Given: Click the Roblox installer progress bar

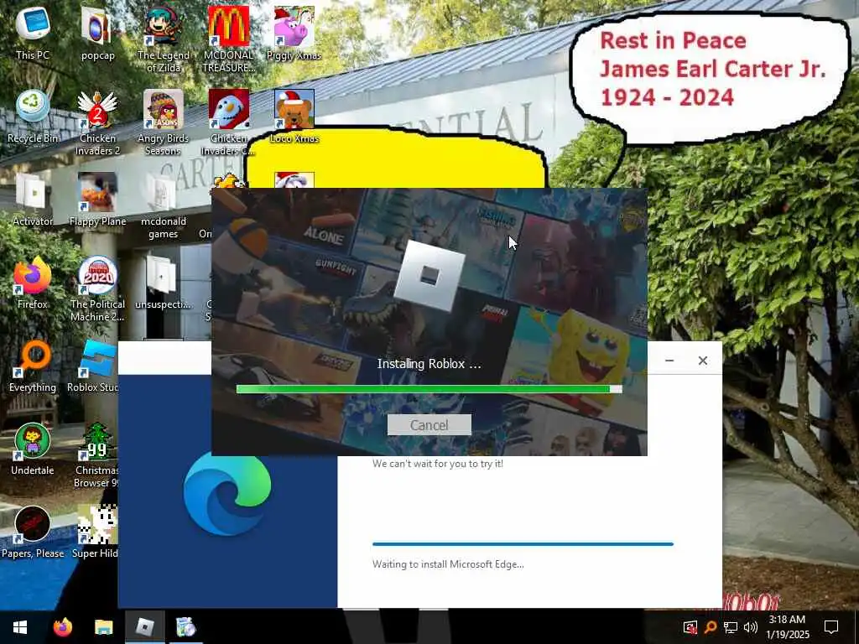Looking at the screenshot, I should click(x=429, y=389).
